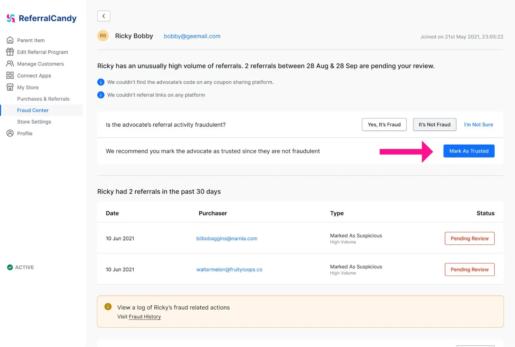
Task: Go to Manage Customers
Action: tap(40, 64)
